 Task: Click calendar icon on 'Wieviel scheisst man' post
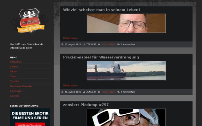62,44
